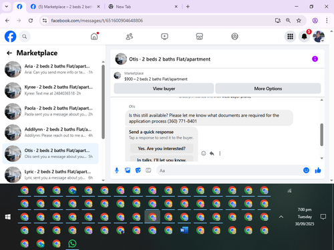This screenshot has width=334, height=250.
Task: Go back using the arrow beside Marketplace
Action: 9,53
